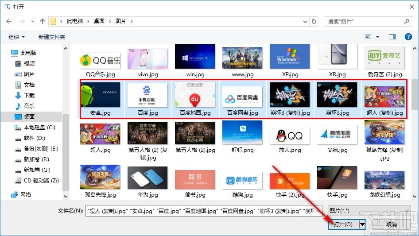Open CD 驱动器 (Z:)
This screenshot has width=419, height=236.
[x=37, y=180]
